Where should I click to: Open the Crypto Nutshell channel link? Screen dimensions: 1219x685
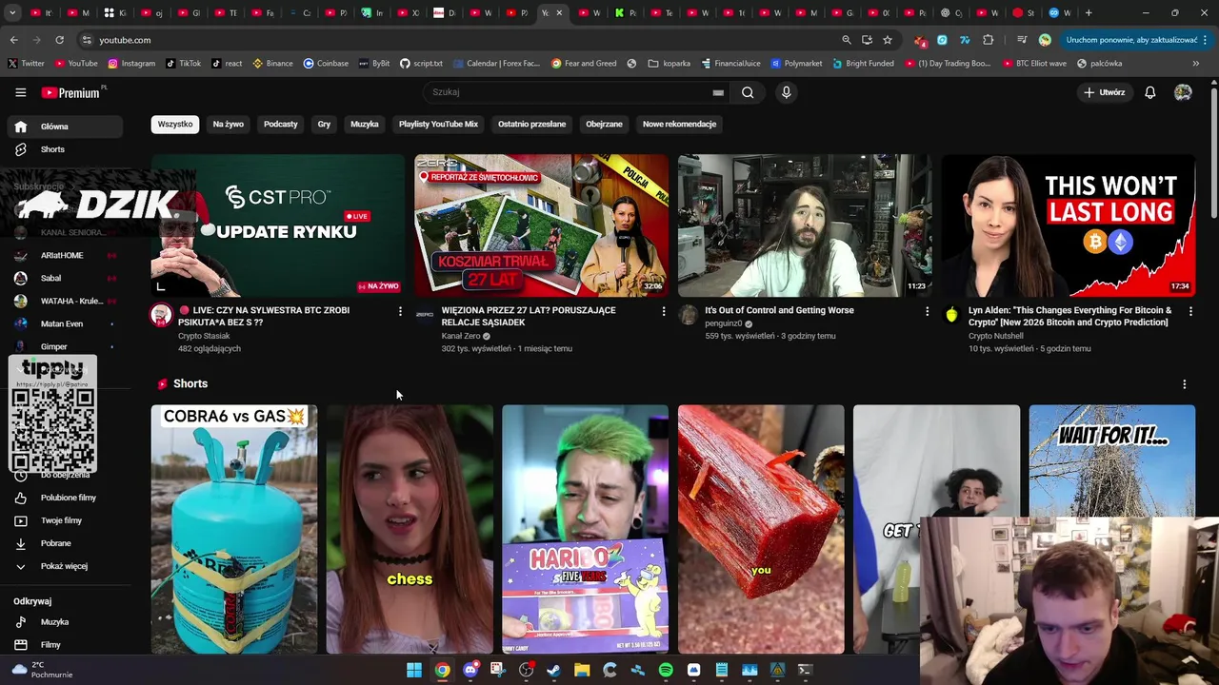tap(996, 336)
